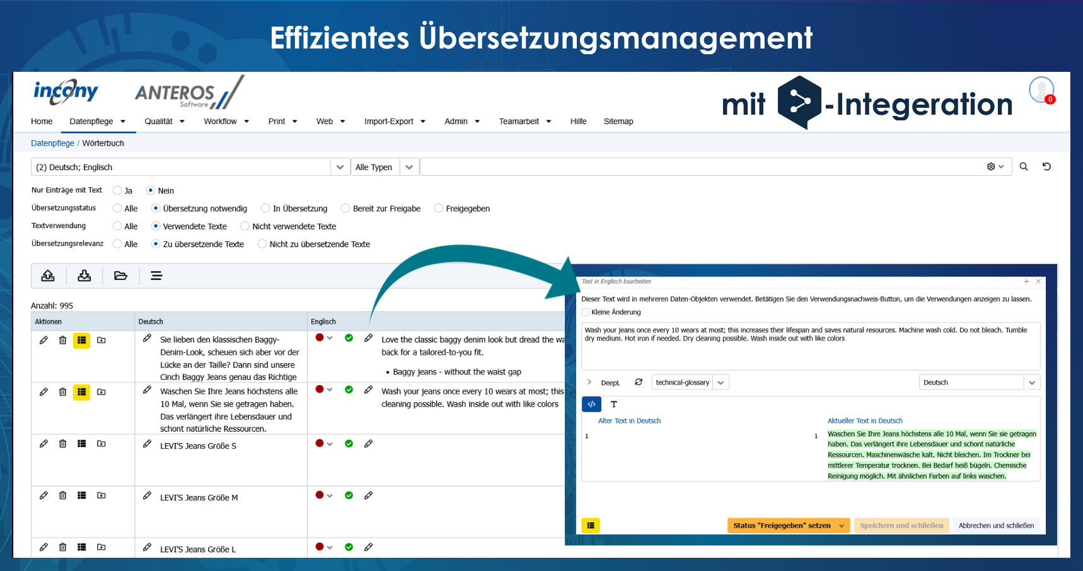Viewport: 1083px width, 571px height.
Task: Click the open folder icon in toolbar
Action: [x=120, y=275]
